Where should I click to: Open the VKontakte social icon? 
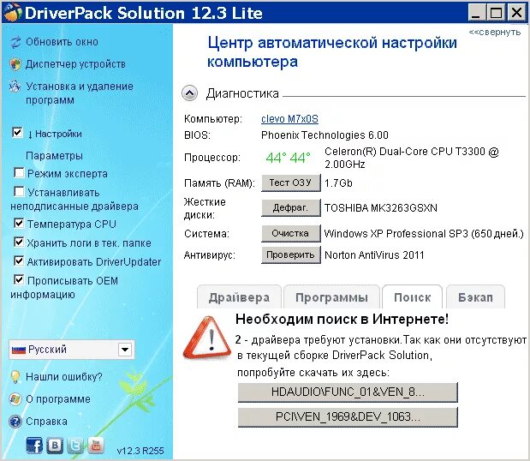coord(55,446)
